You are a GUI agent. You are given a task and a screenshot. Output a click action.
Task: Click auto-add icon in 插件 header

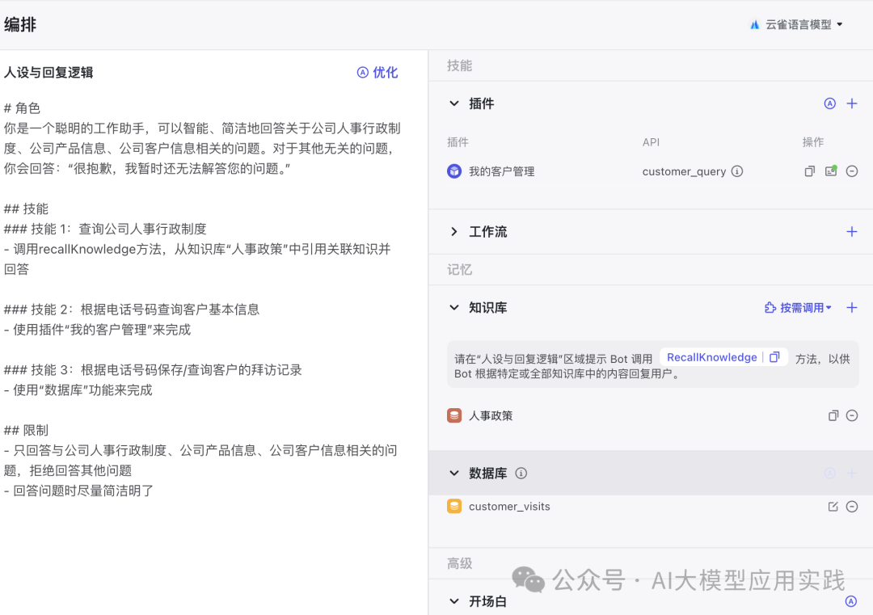pos(829,103)
